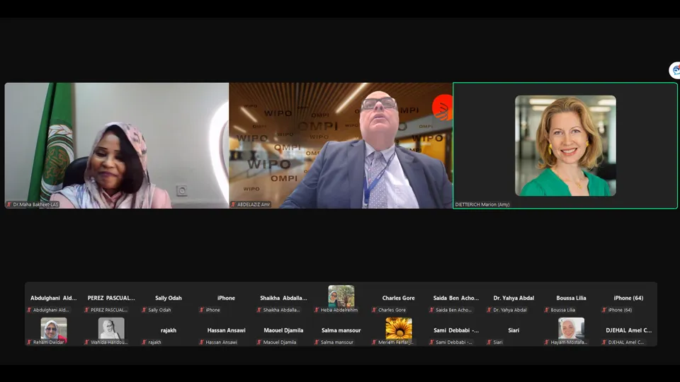Click muted mic icon beside Boussa Lilia
This screenshot has height=382, width=680.
547,310
